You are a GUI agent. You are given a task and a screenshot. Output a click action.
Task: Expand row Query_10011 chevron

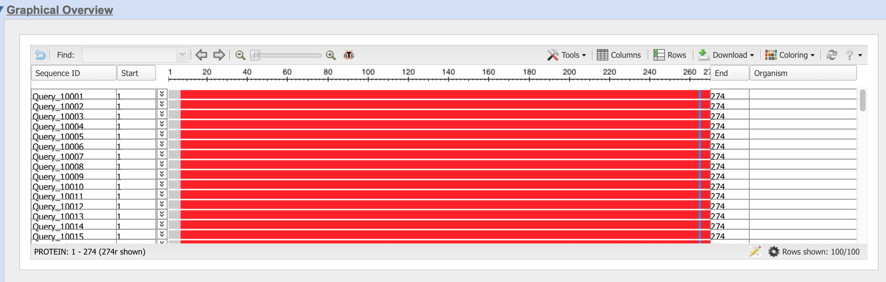coord(162,194)
